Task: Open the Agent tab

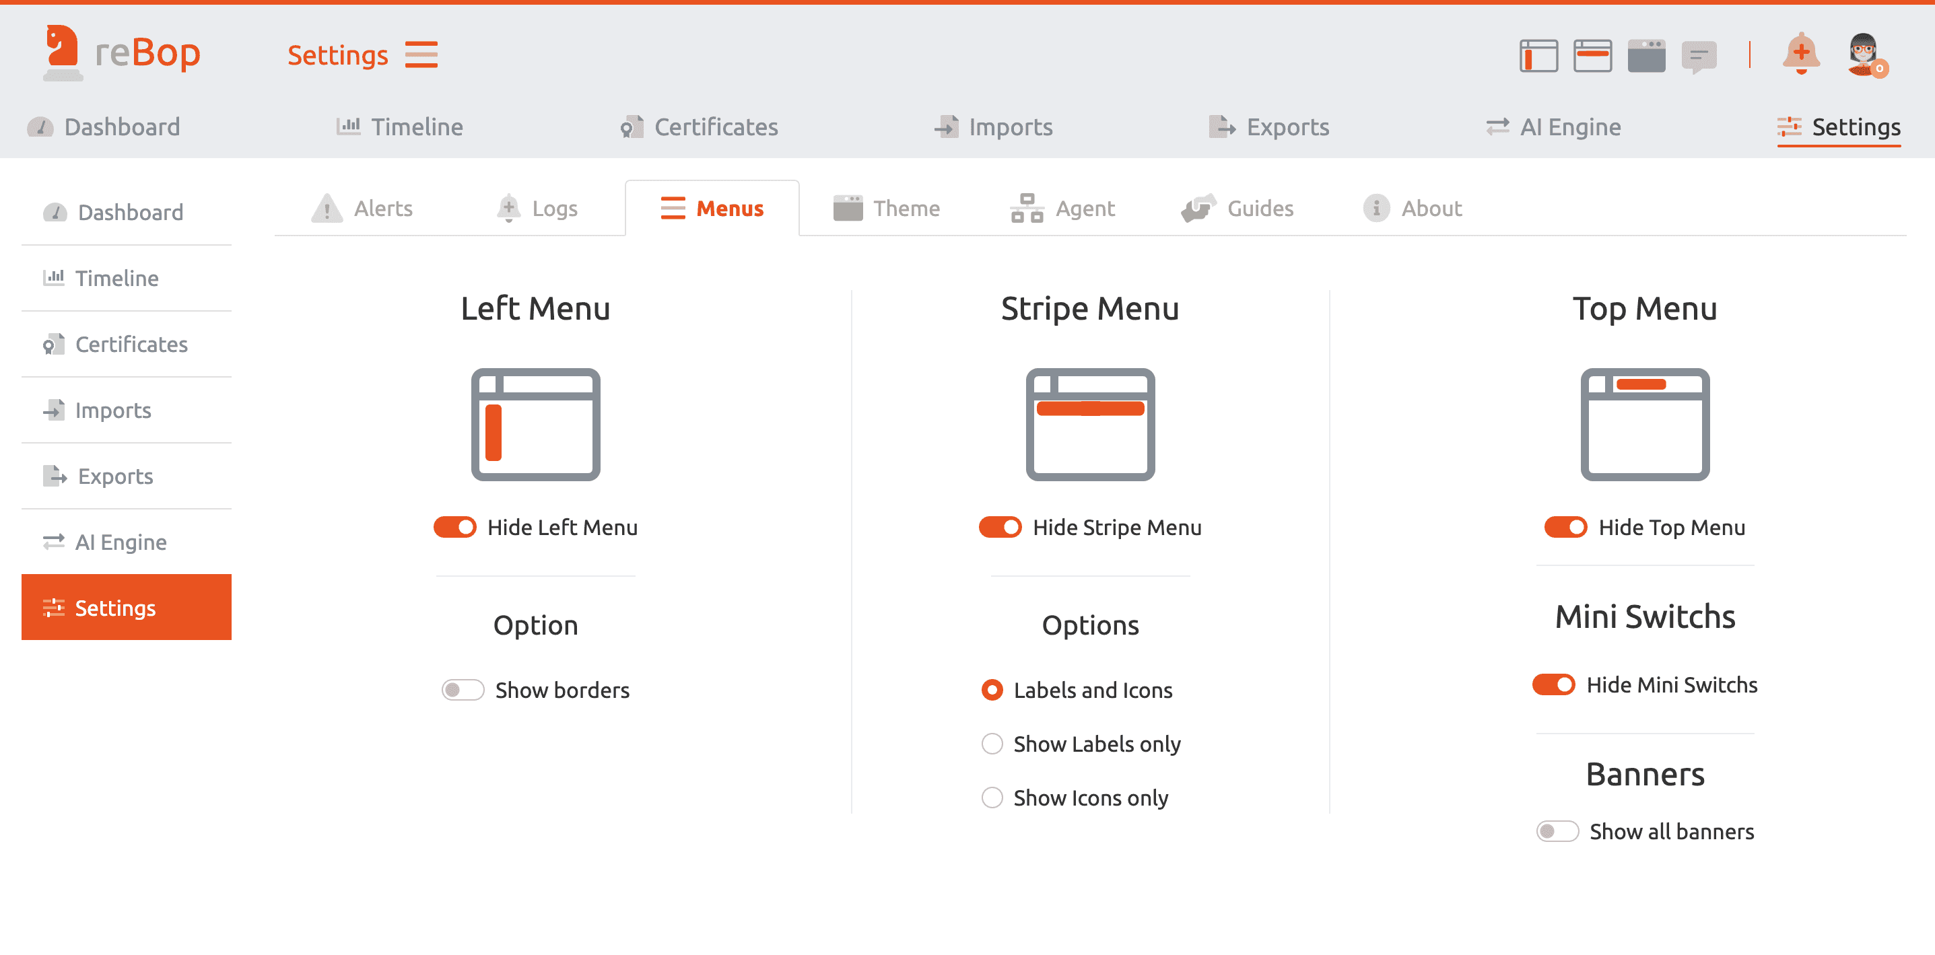Action: click(1062, 208)
